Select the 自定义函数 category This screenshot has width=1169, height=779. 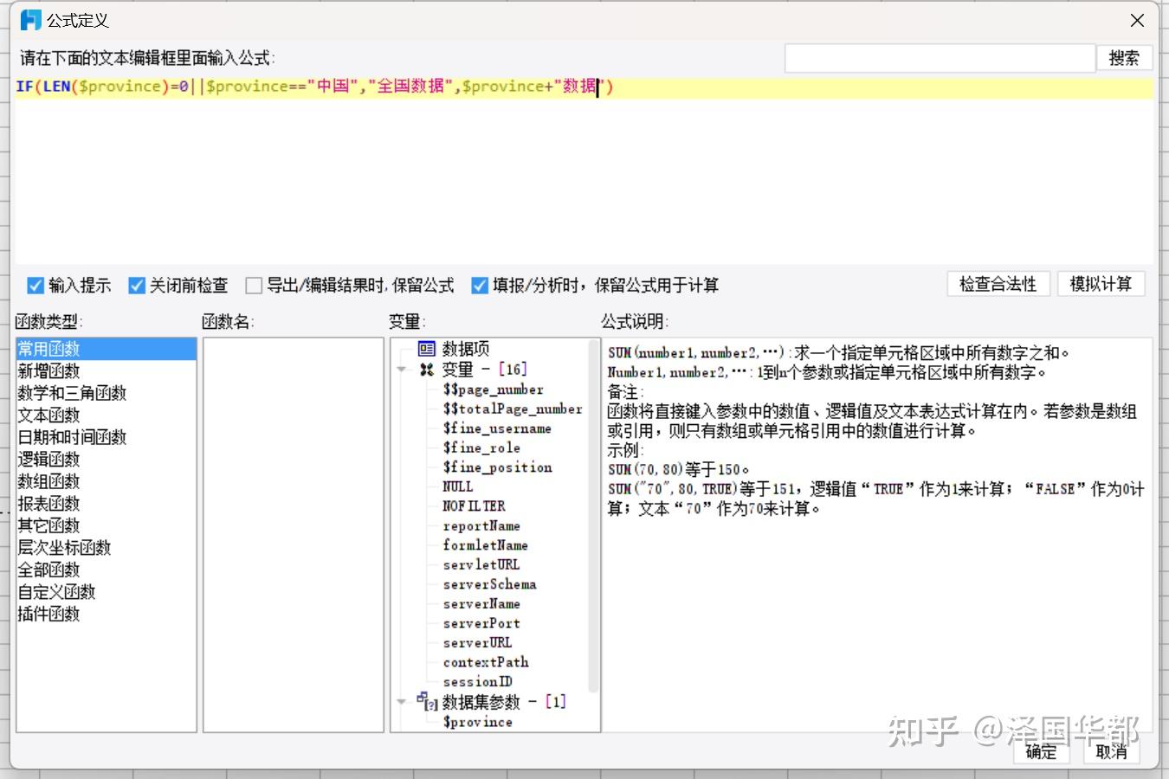(x=56, y=591)
